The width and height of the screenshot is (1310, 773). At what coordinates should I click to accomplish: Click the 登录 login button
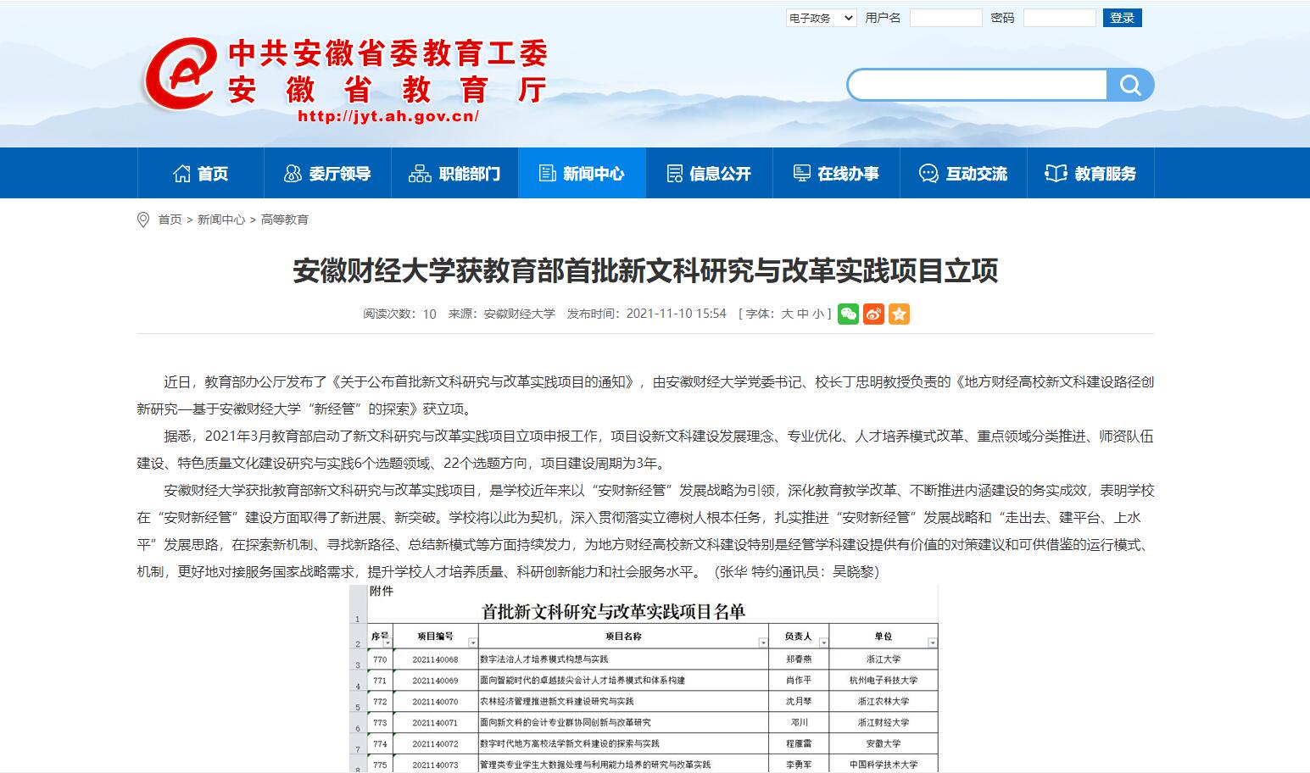pyautogui.click(x=1122, y=18)
